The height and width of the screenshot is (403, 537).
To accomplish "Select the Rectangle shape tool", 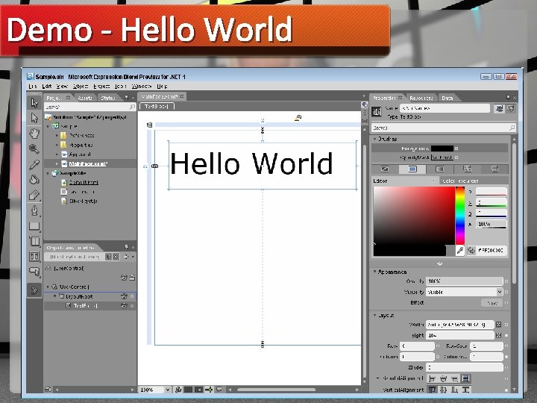I will click(x=34, y=226).
